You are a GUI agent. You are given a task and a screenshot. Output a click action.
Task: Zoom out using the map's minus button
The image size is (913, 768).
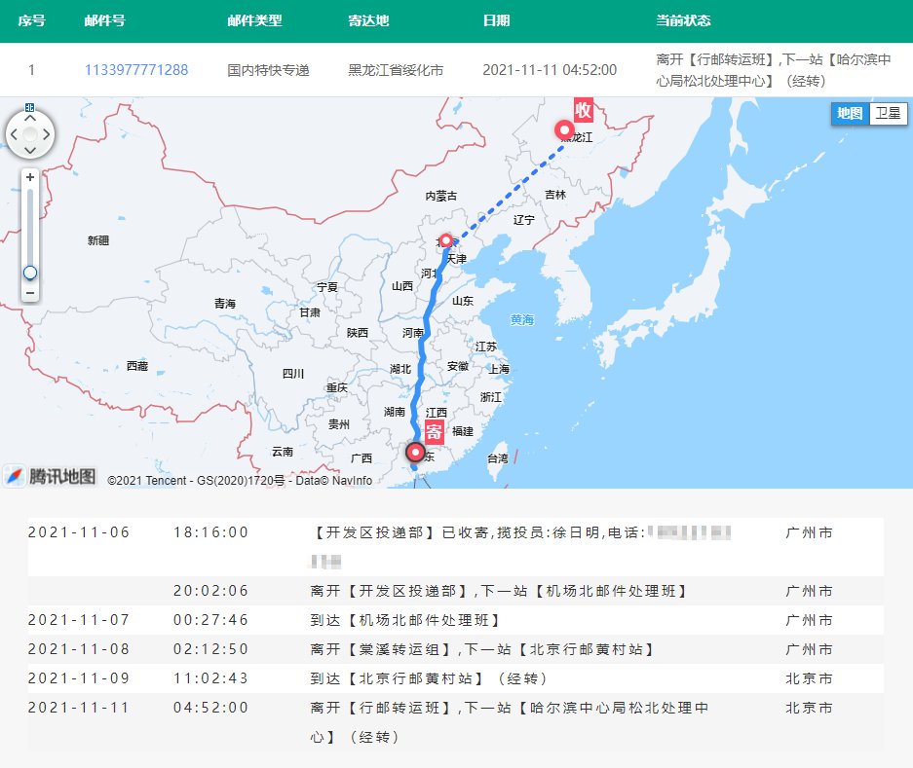[30, 292]
